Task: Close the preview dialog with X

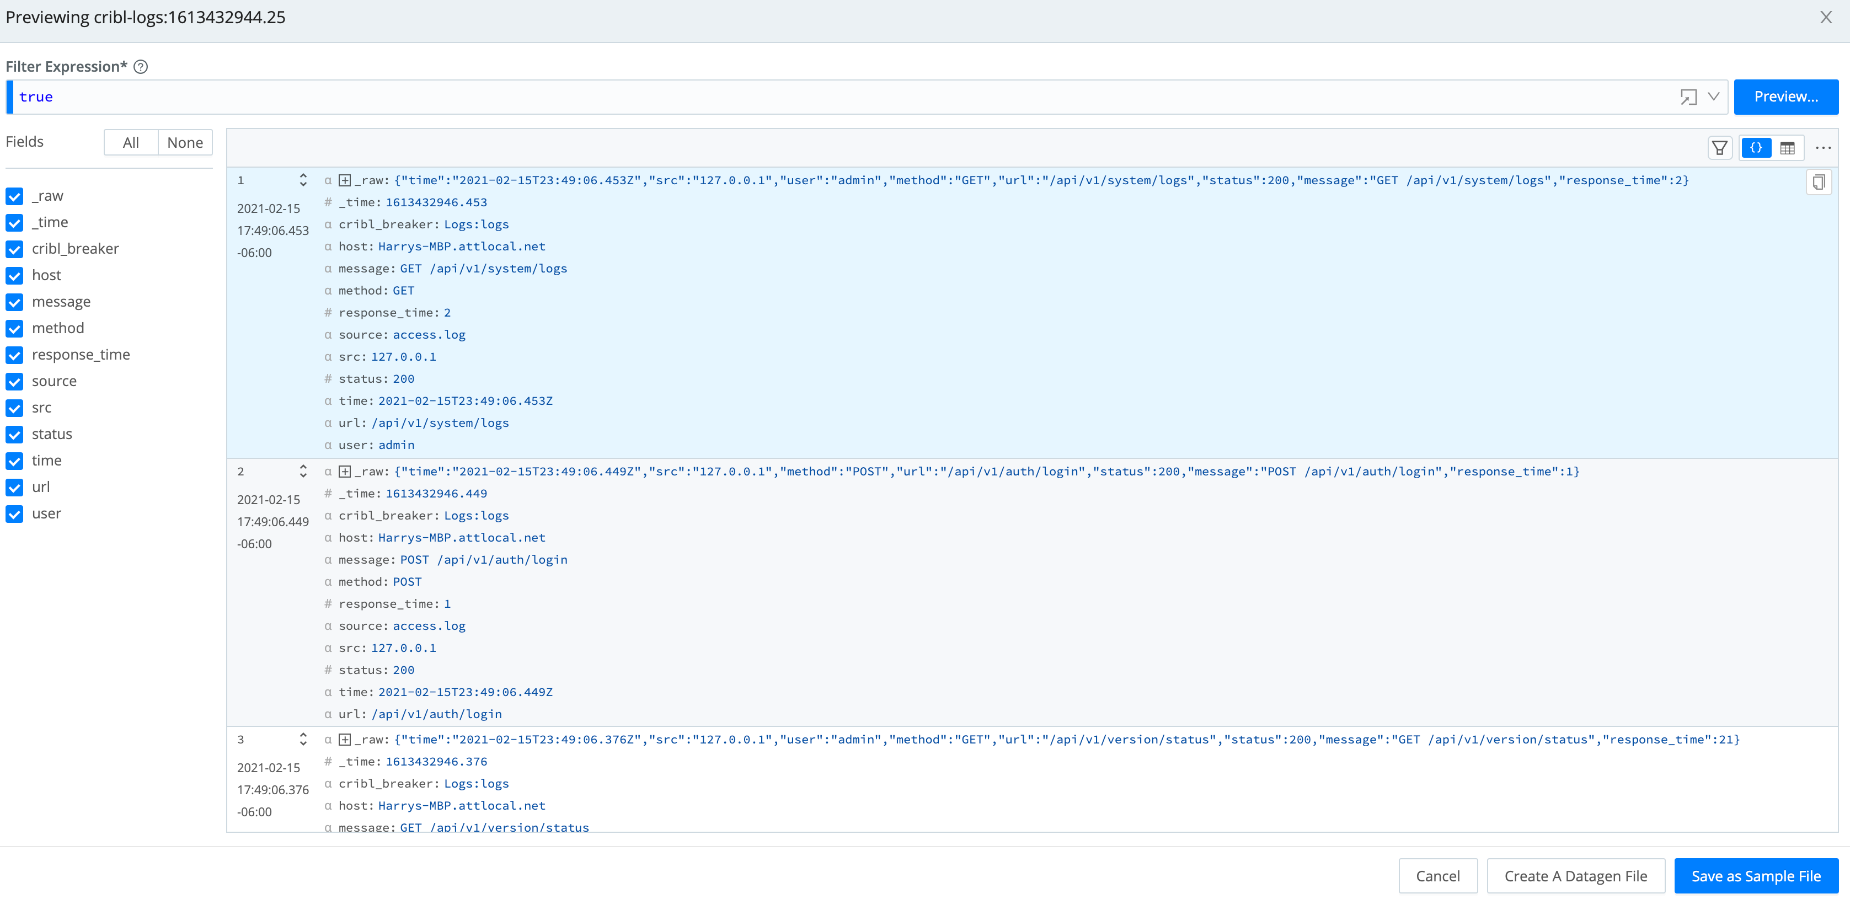Action: click(x=1826, y=17)
